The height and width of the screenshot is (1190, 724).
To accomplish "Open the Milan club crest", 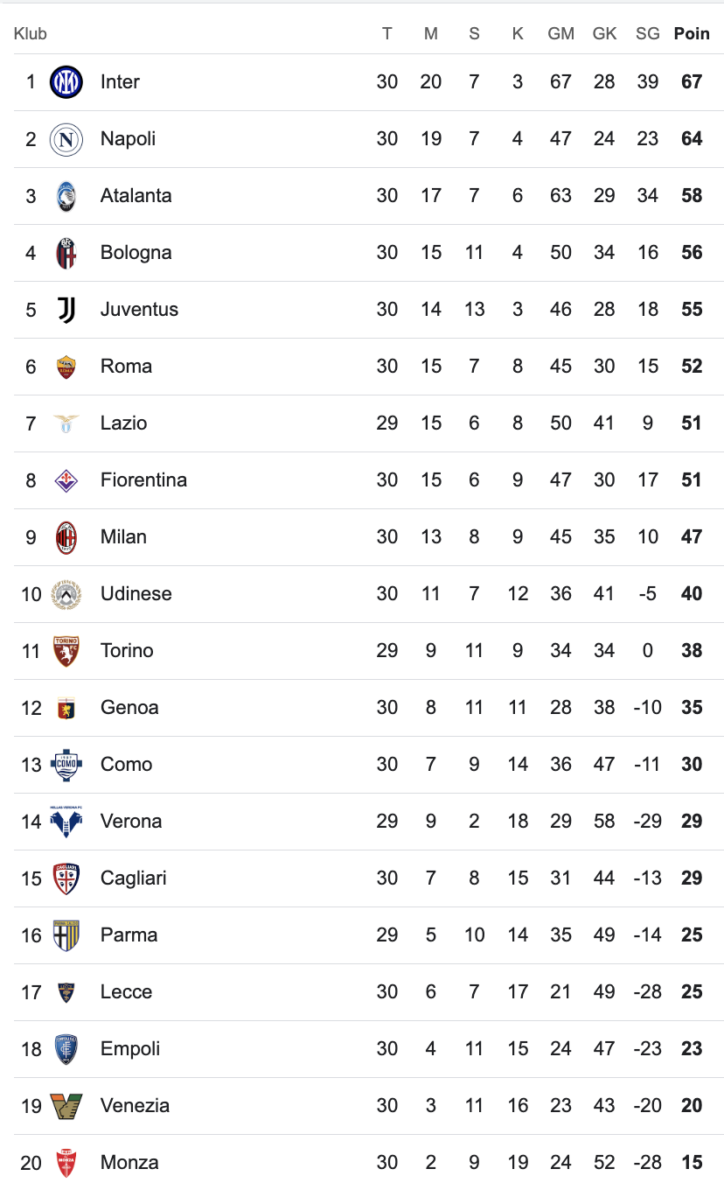I will coord(66,537).
